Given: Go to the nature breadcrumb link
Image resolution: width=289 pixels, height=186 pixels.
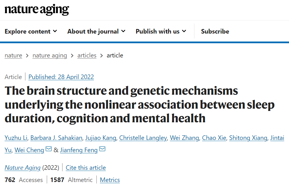Looking at the screenshot, I should (x=13, y=55).
